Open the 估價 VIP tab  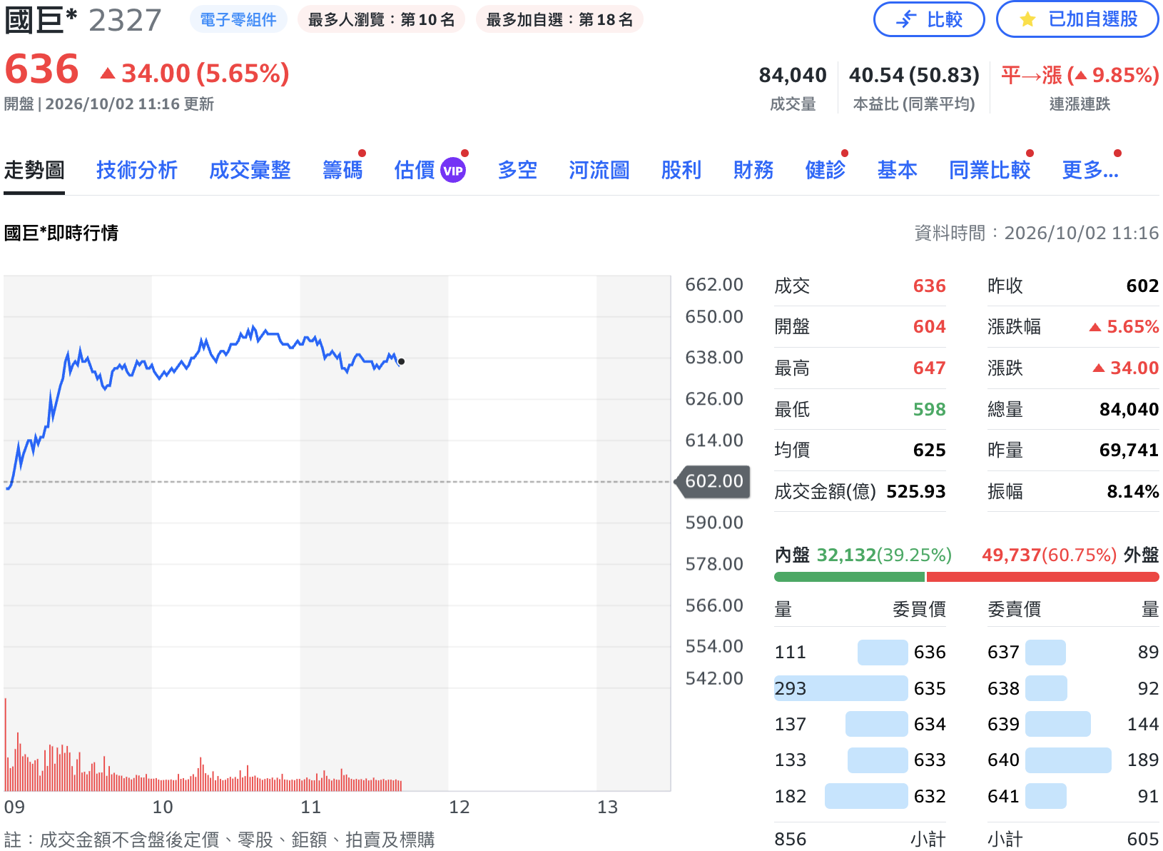point(430,170)
